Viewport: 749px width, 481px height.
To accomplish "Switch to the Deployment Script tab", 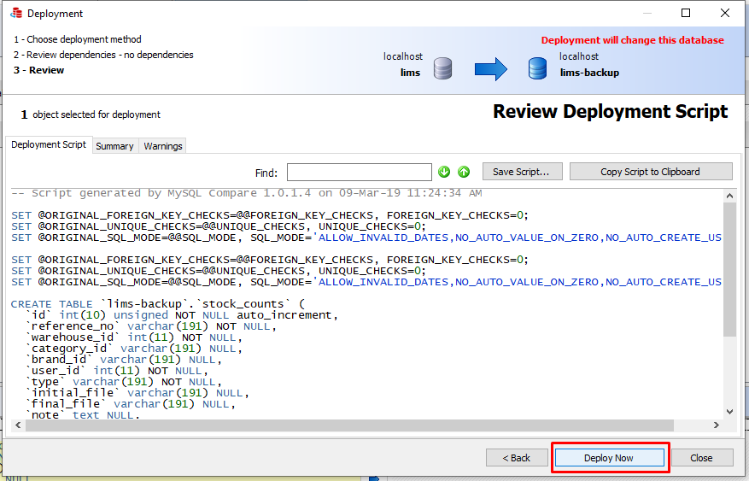I will 49,145.
